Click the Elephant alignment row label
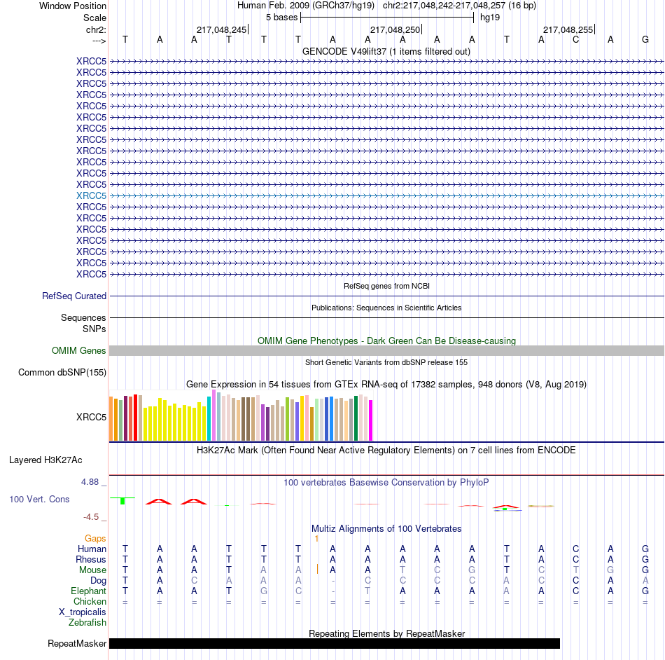The width and height of the screenshot is (665, 660). click(x=88, y=591)
